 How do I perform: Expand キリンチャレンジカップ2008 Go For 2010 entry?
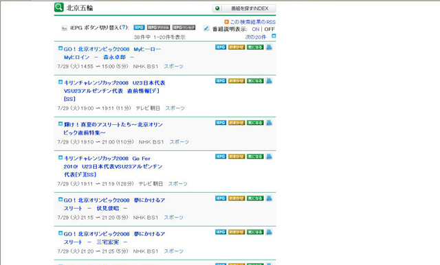click(60, 157)
